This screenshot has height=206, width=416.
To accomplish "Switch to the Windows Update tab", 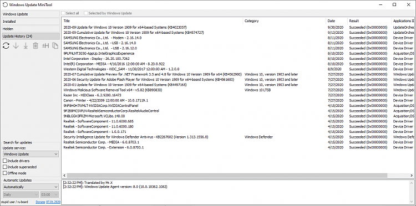I will (x=31, y=14).
